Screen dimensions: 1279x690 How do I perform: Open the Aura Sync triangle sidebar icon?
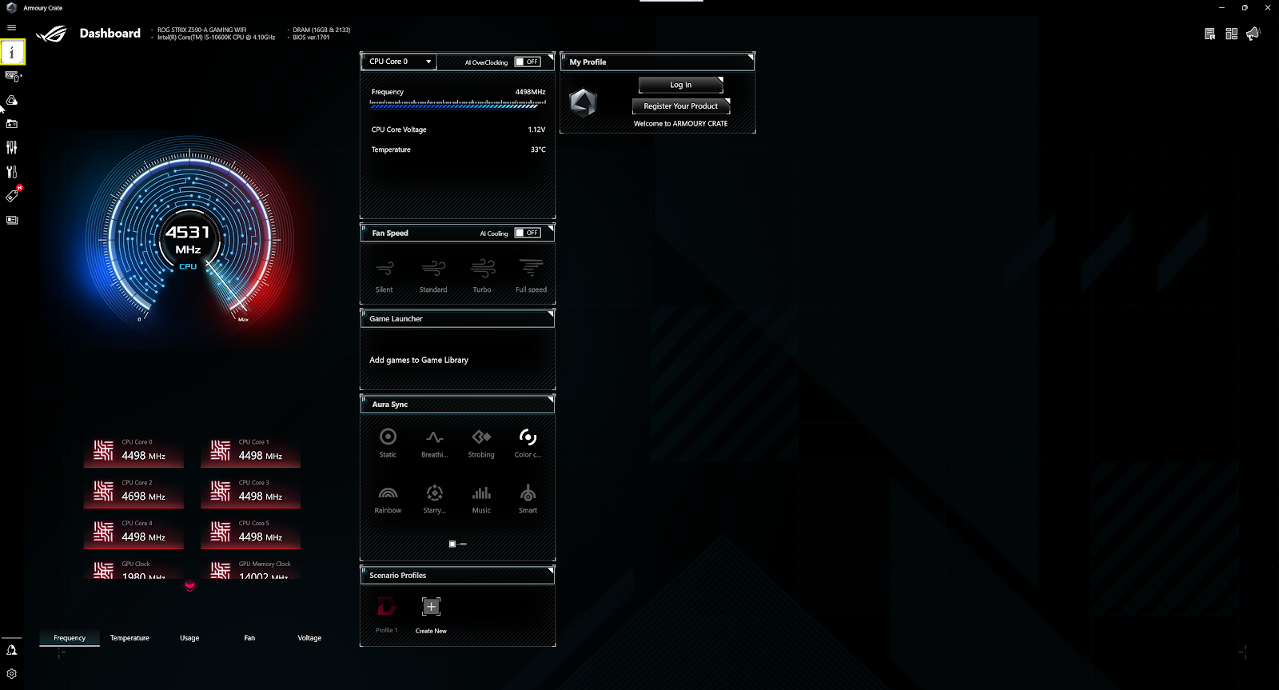tap(12, 100)
